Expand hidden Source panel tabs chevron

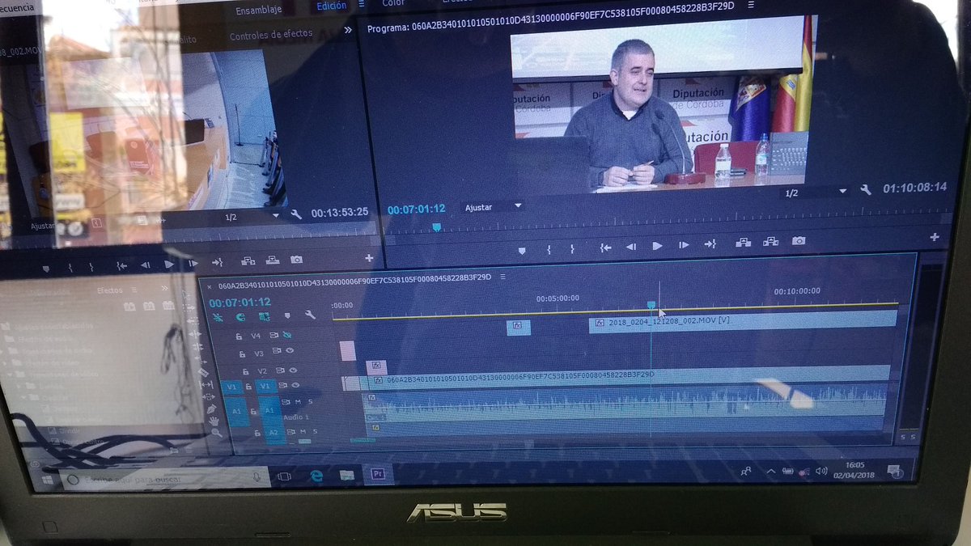[x=348, y=30]
